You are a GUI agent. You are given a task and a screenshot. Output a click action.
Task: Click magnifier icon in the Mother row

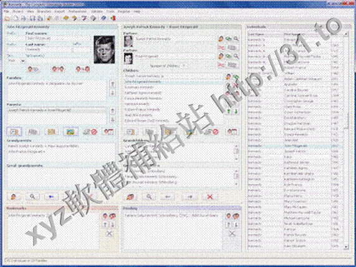click(236, 56)
